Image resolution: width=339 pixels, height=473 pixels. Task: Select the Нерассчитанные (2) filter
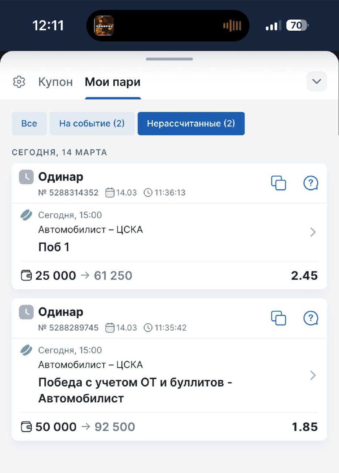191,123
